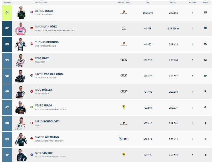Click the Points column header
Screen dimensions: 213x162
205,3
